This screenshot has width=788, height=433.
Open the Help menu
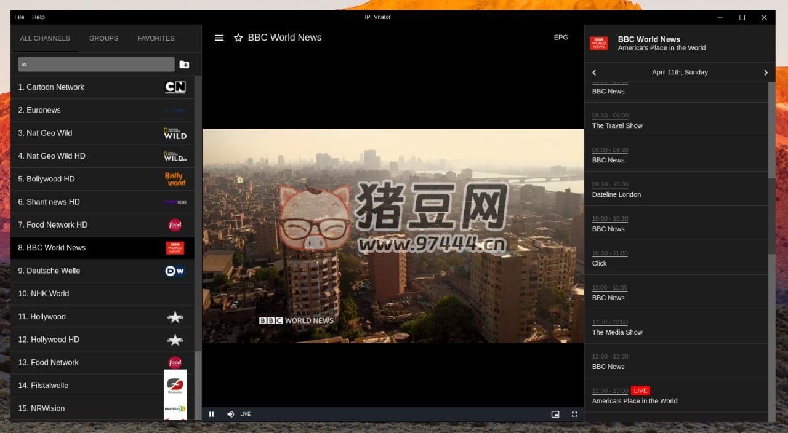coord(38,17)
